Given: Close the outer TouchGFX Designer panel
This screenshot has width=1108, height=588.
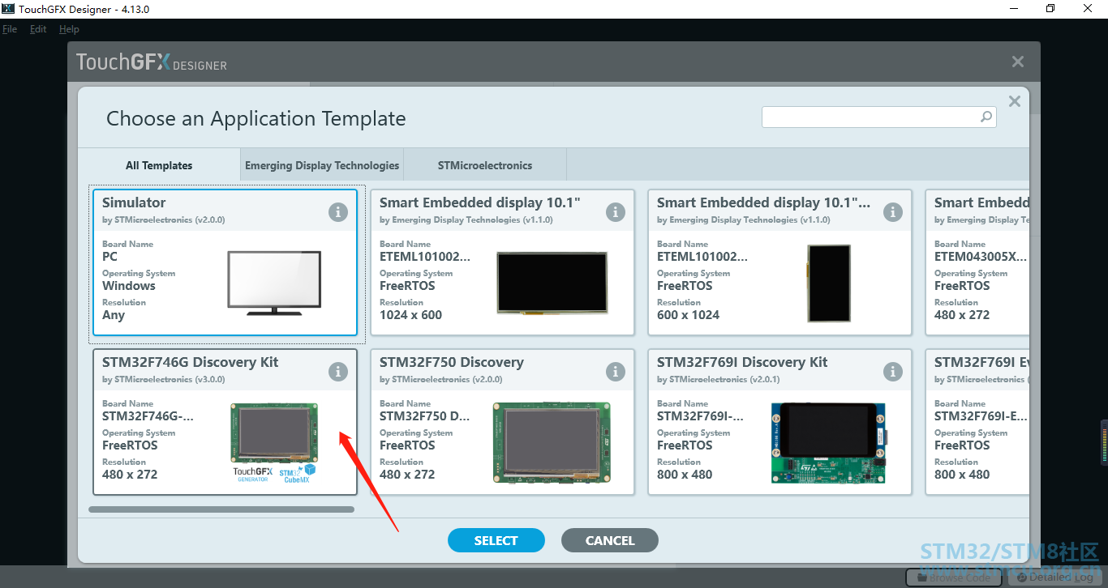Looking at the screenshot, I should pos(1018,62).
